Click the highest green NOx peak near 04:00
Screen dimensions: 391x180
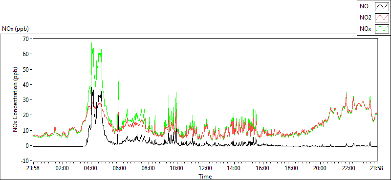click(x=91, y=43)
